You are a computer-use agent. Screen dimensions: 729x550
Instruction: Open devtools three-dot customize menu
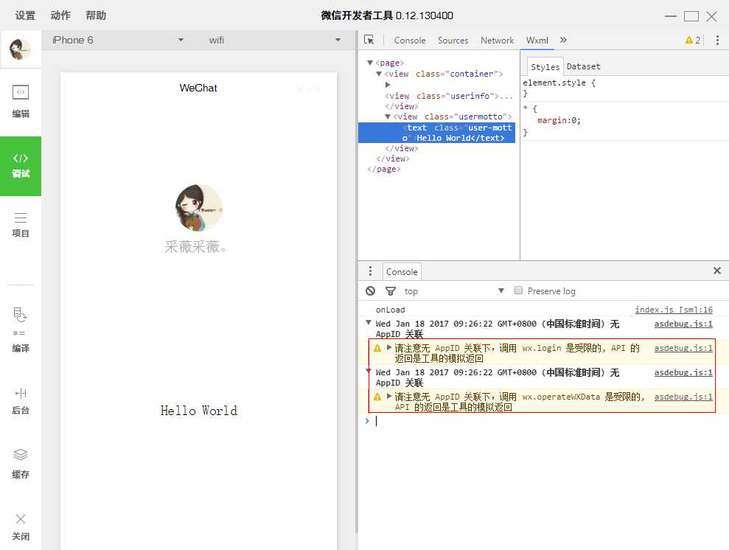click(717, 41)
